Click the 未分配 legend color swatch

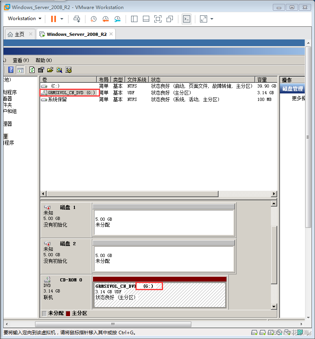[44, 313]
